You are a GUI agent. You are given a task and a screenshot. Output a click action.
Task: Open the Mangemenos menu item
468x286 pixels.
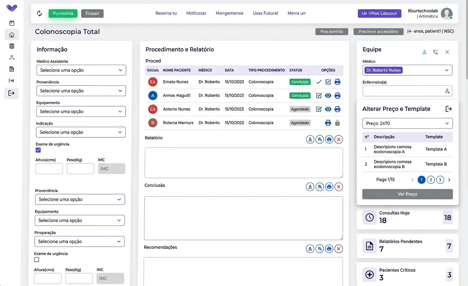(229, 13)
